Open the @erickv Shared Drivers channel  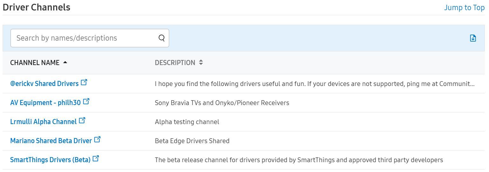click(x=44, y=84)
